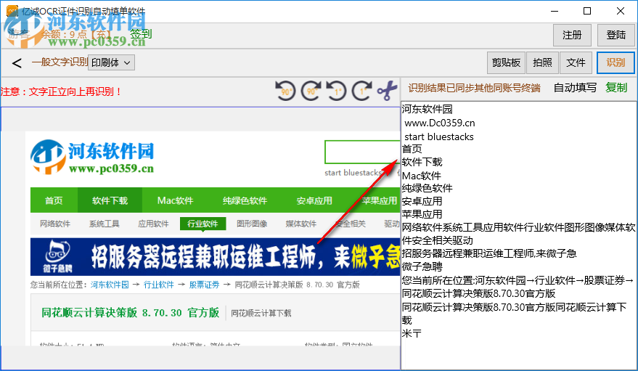This screenshot has width=638, height=371.
Task: Click 行业软件 breadcrumb link in preview
Action: 159,285
